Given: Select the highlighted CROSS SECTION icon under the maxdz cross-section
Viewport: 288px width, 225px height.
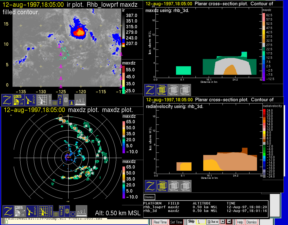Looking at the screenshot, I should pos(161,90).
